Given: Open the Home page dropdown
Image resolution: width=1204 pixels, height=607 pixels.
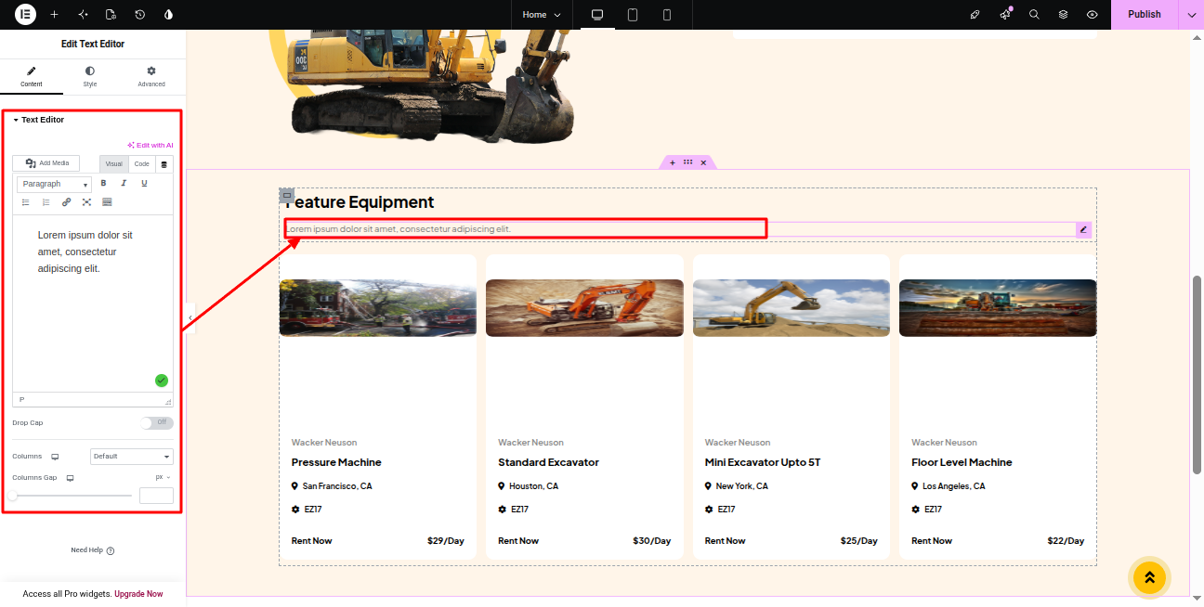Looking at the screenshot, I should coord(542,15).
